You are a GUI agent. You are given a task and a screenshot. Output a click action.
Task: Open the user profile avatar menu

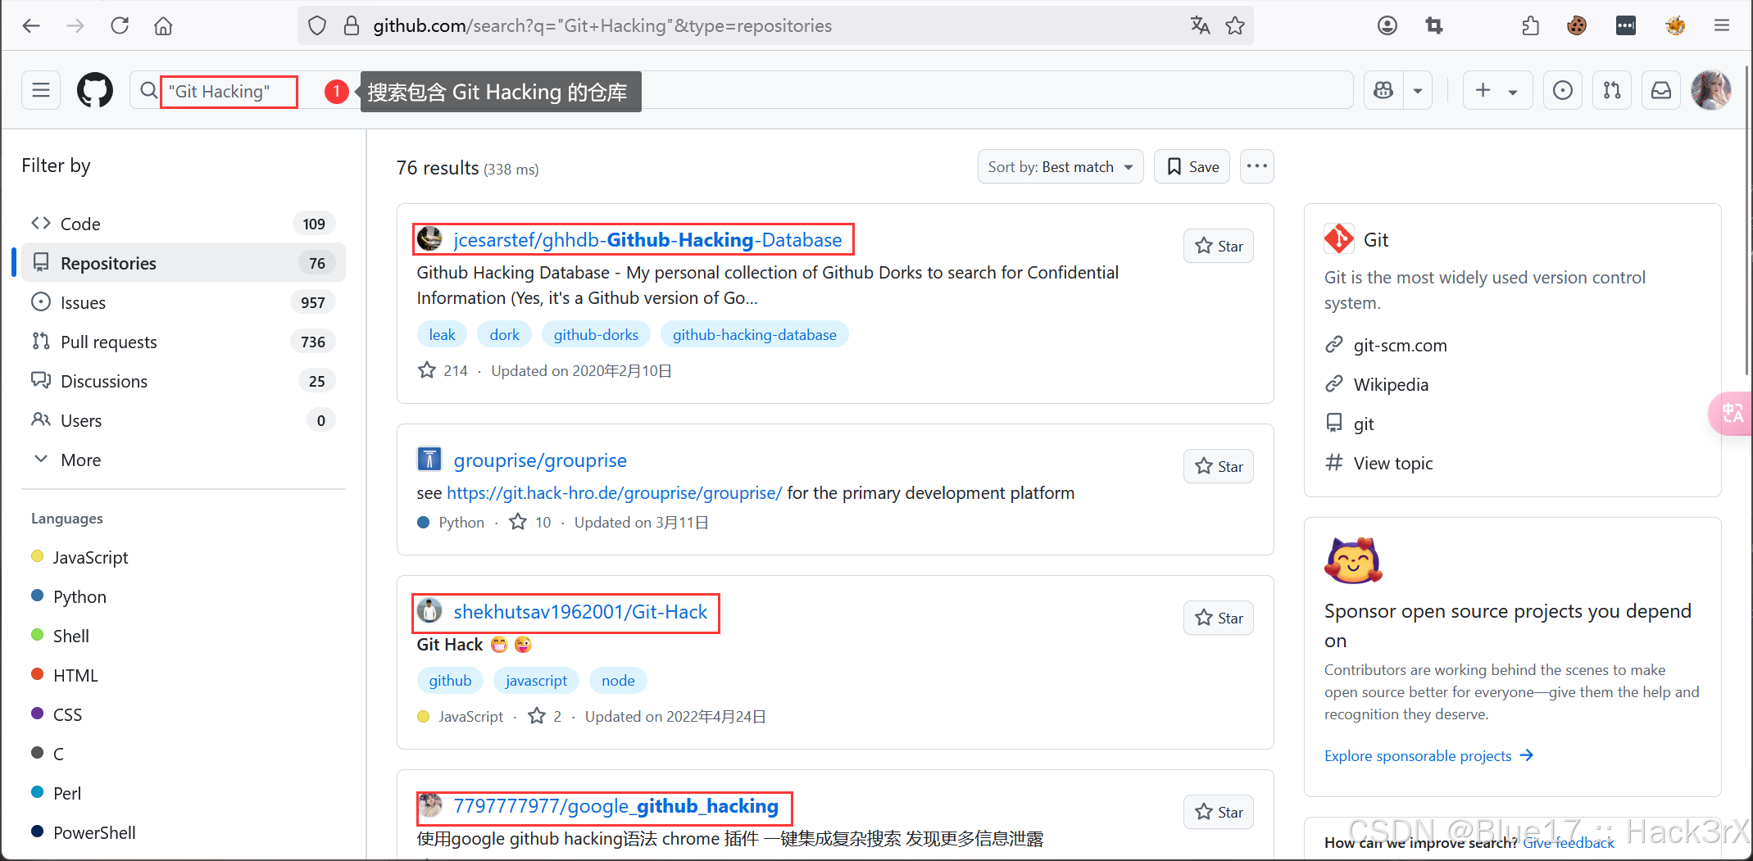[x=1711, y=90]
